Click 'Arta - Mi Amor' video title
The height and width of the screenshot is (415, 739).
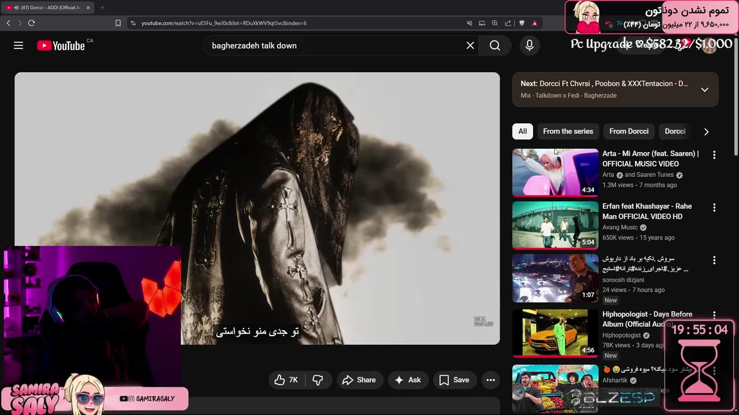click(650, 159)
